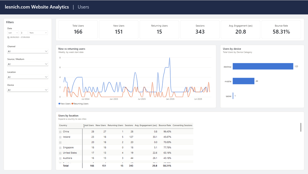Click the Returning Users legend orange marker

tap(72, 104)
